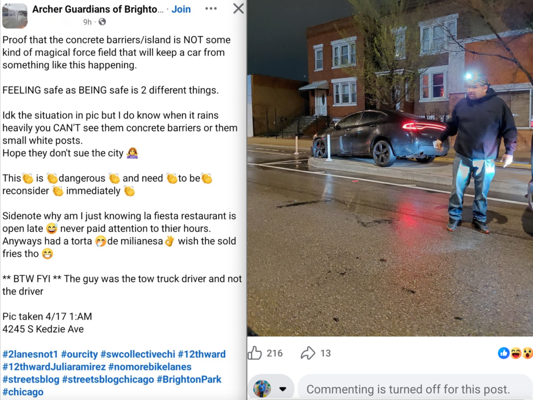The width and height of the screenshot is (533, 400).
Task: Click the crashed car photo
Action: 390,168
